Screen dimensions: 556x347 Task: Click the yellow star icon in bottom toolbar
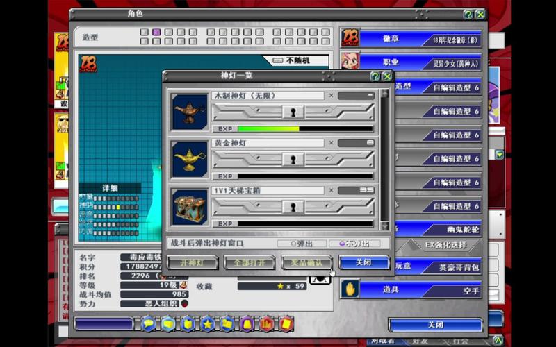(x=207, y=323)
